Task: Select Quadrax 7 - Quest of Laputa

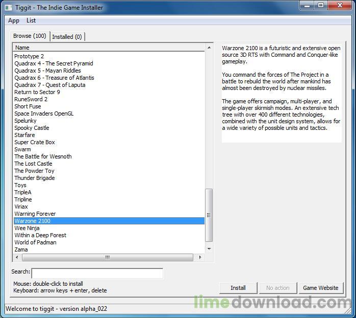Action: coord(109,85)
